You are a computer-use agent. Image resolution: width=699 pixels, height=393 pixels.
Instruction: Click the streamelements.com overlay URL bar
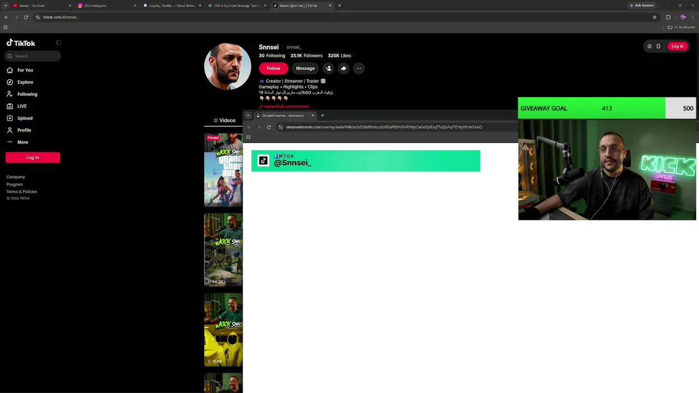pos(384,127)
